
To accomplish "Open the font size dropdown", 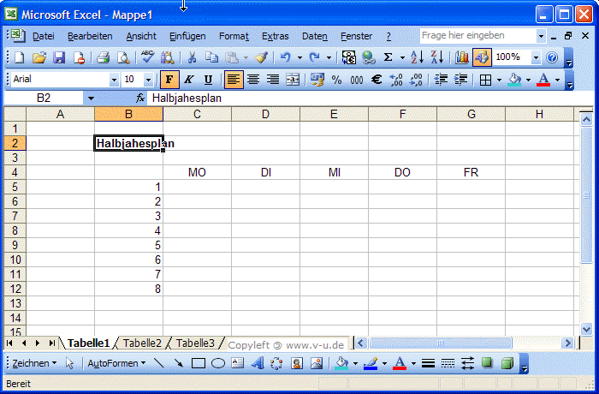I will point(148,80).
